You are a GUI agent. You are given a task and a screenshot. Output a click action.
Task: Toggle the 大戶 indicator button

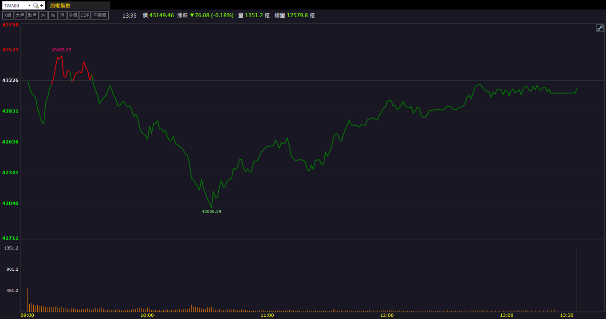(x=20, y=15)
